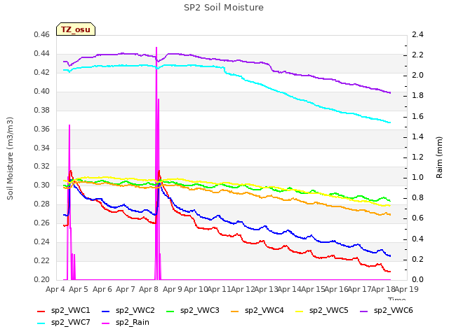Click the red sp2_VWC1 legend swatch
Image resolution: width=449 pixels, height=336 pixels.
pyautogui.click(x=41, y=311)
